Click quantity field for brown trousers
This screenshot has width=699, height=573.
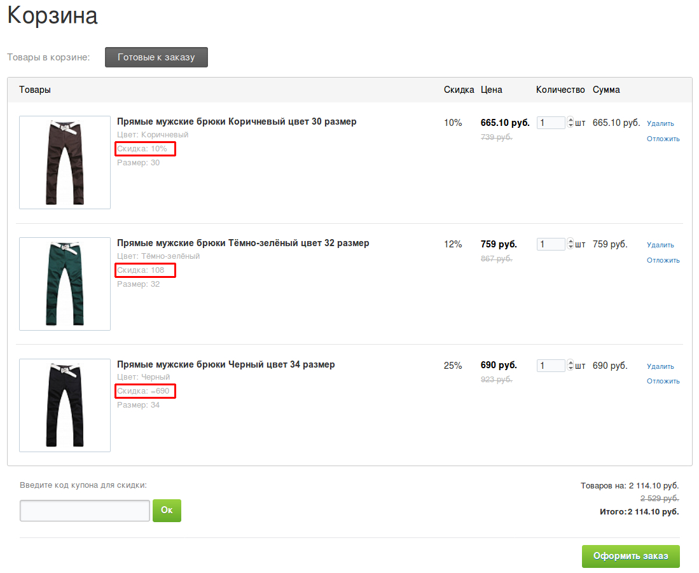(x=550, y=123)
